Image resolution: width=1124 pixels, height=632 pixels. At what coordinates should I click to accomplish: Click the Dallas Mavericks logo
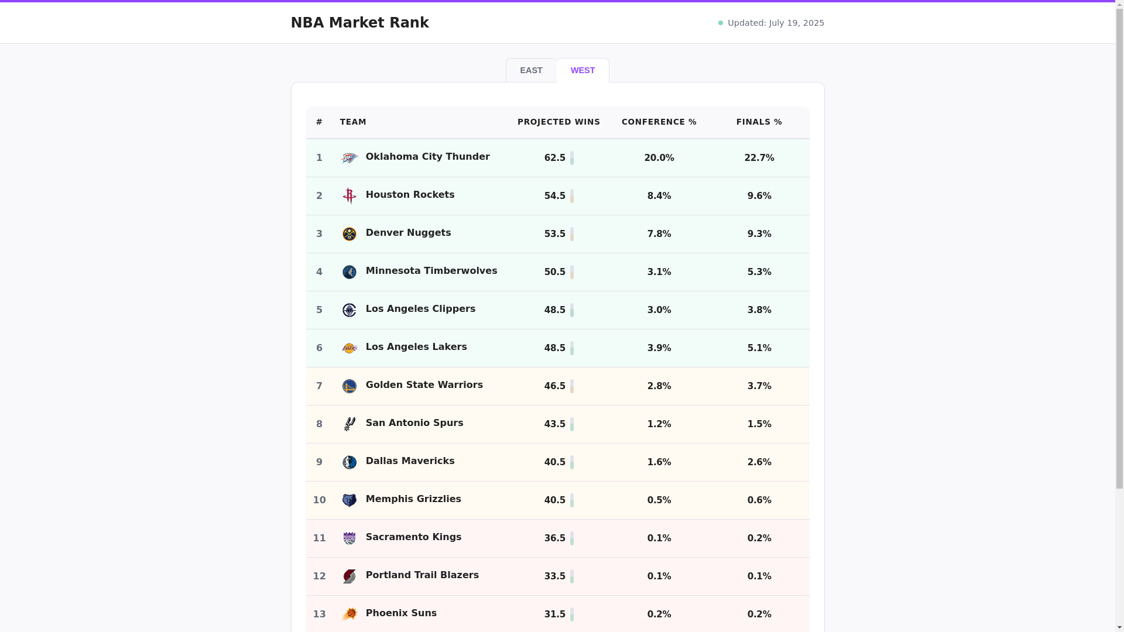(x=349, y=462)
